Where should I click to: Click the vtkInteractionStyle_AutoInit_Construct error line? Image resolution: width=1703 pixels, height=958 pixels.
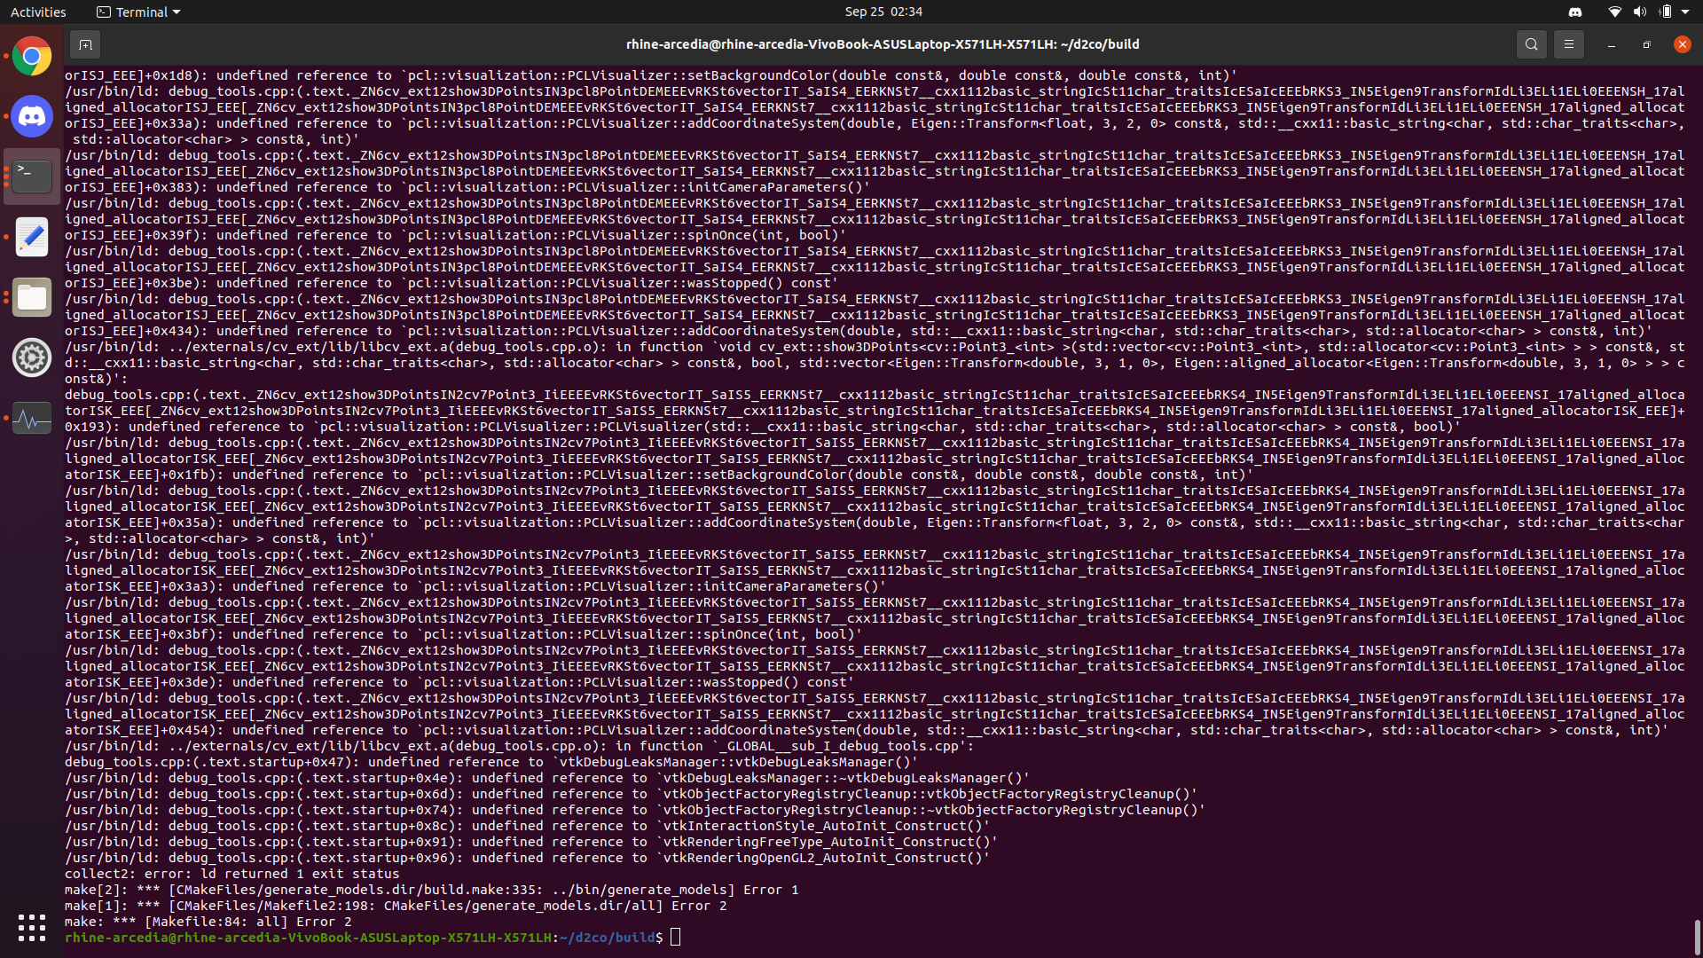(527, 826)
